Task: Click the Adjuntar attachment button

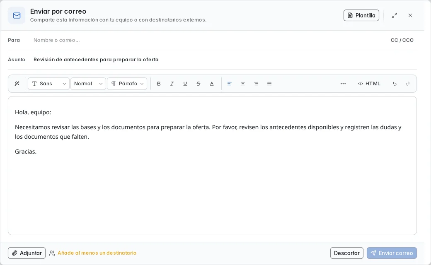Action: coord(27,253)
